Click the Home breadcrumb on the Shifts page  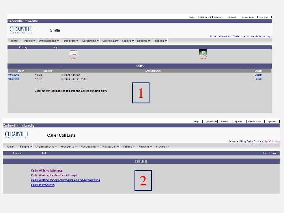coord(213,36)
